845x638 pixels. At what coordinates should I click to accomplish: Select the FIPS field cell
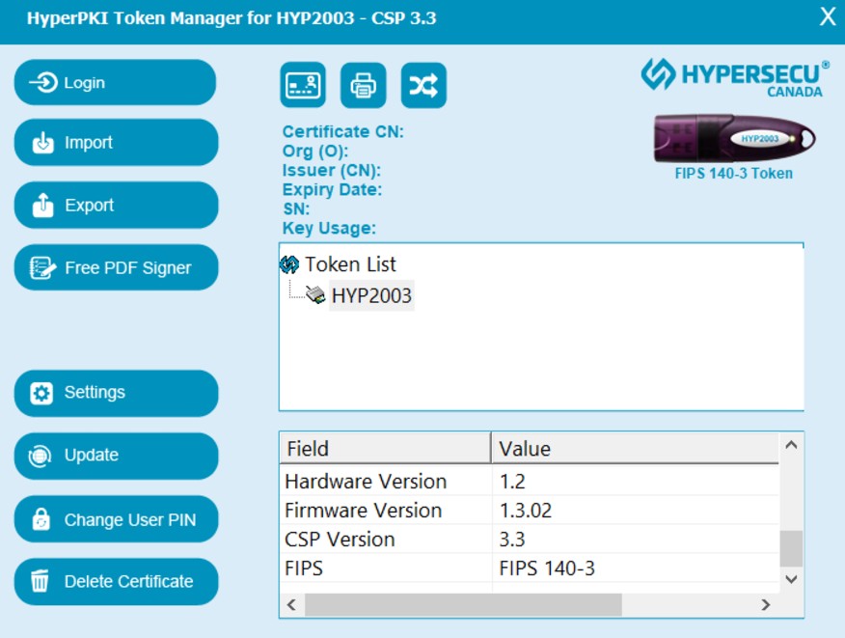386,568
